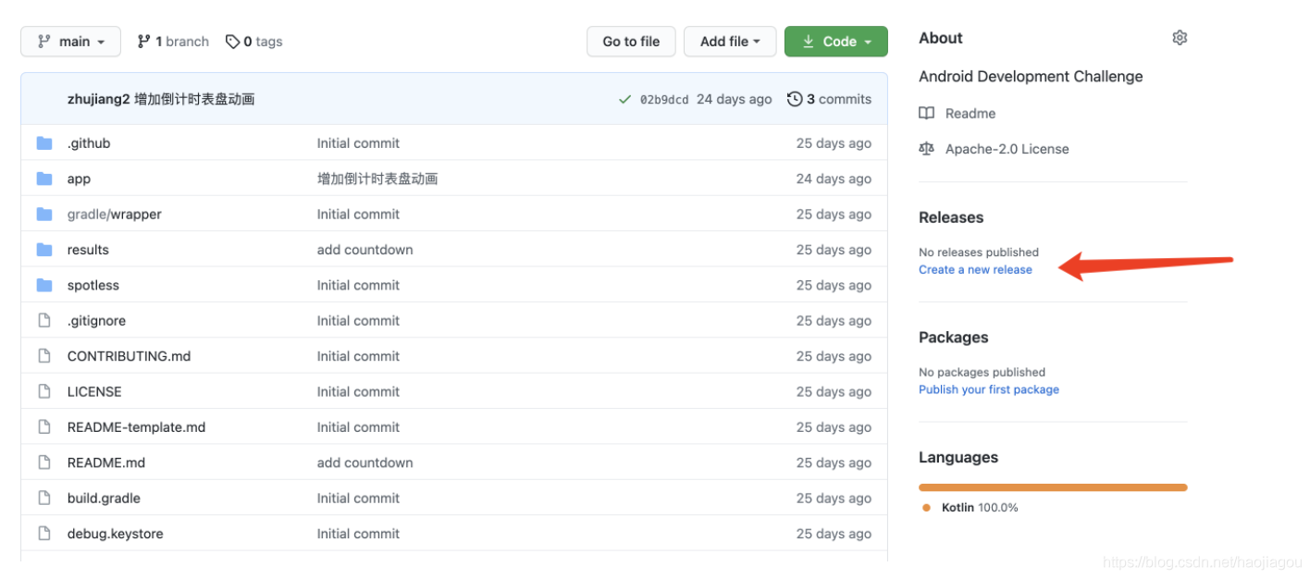Screen dimensions: 1310x579
Task: View the 0 tags link
Action: point(254,42)
